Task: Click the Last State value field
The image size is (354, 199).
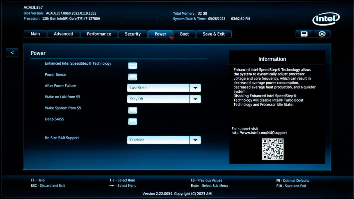Action: (158, 88)
